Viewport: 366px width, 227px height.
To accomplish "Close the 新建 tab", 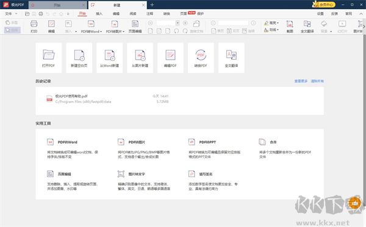I will [143, 5].
